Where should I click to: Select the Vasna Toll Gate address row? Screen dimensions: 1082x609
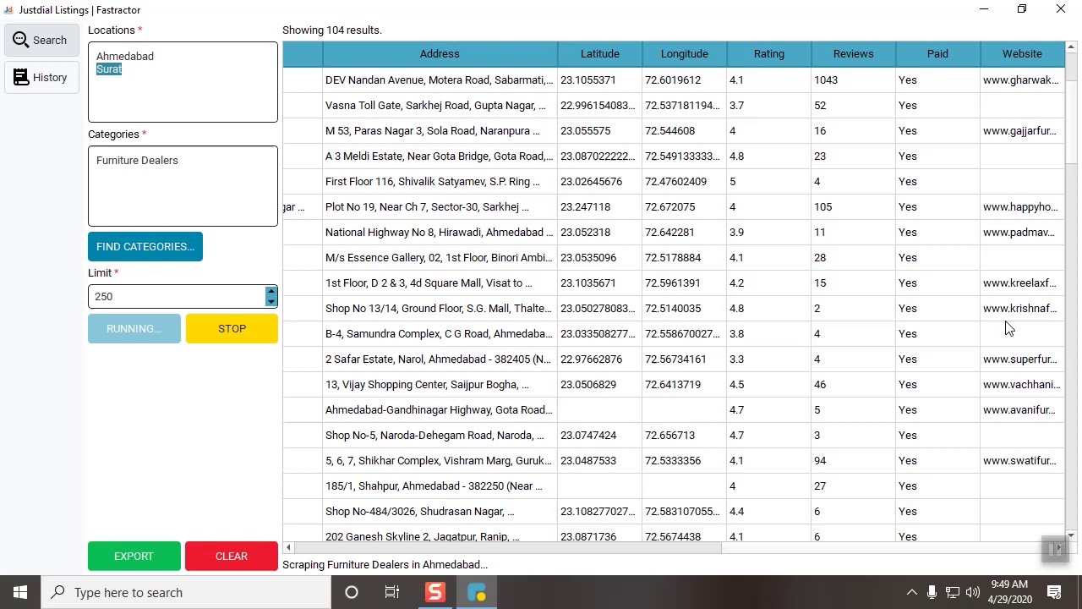[440, 105]
